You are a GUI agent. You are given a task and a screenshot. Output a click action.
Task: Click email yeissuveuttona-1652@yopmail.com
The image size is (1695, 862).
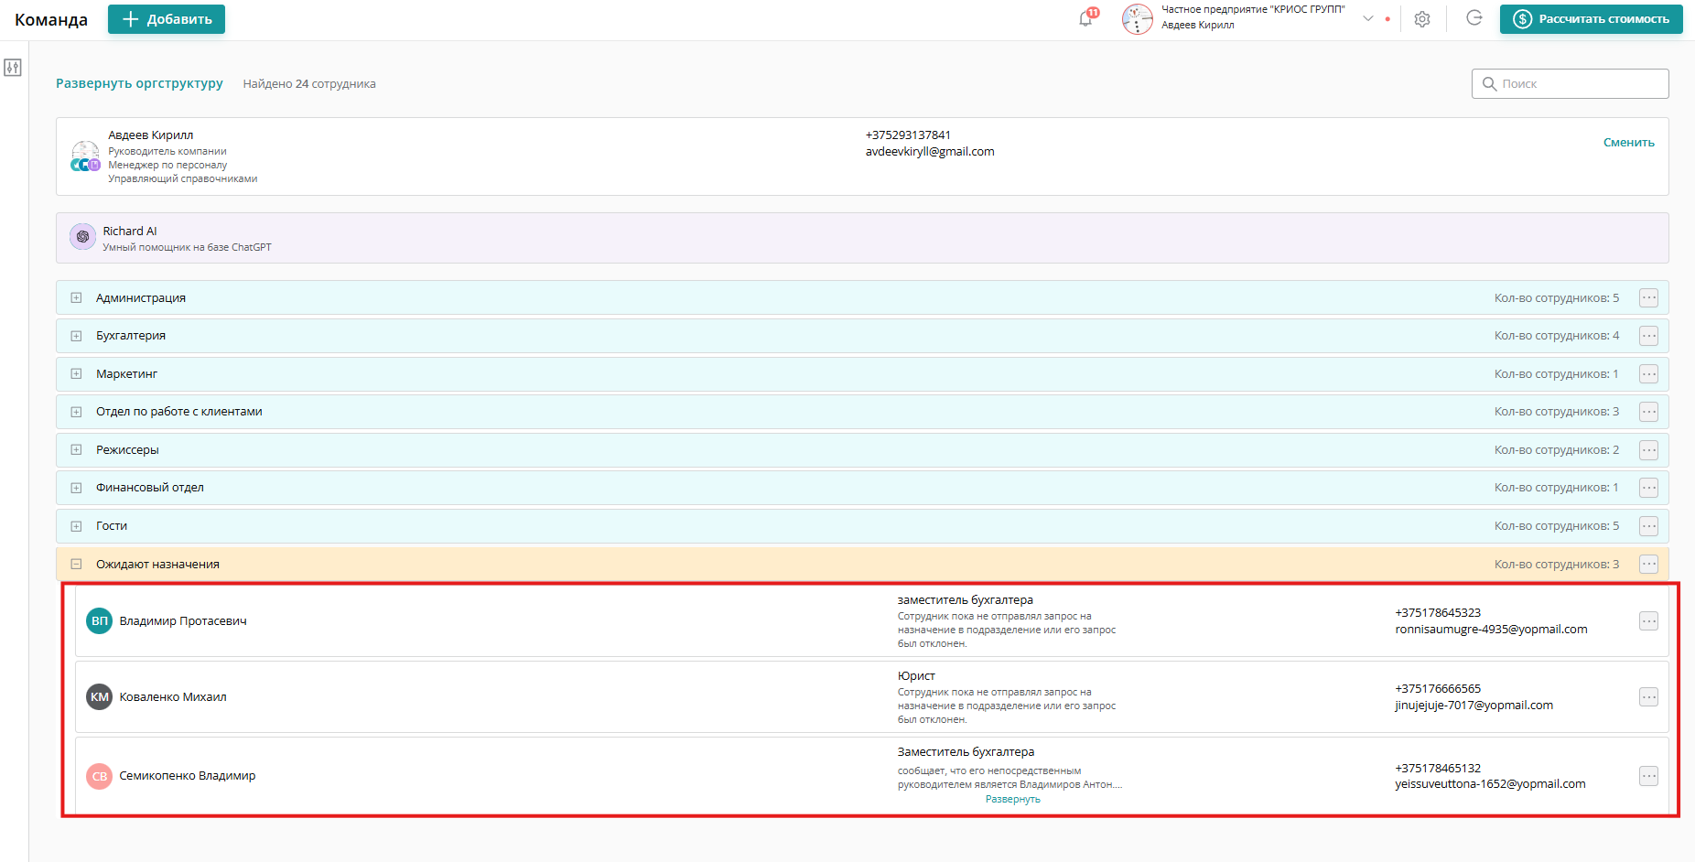click(1490, 784)
